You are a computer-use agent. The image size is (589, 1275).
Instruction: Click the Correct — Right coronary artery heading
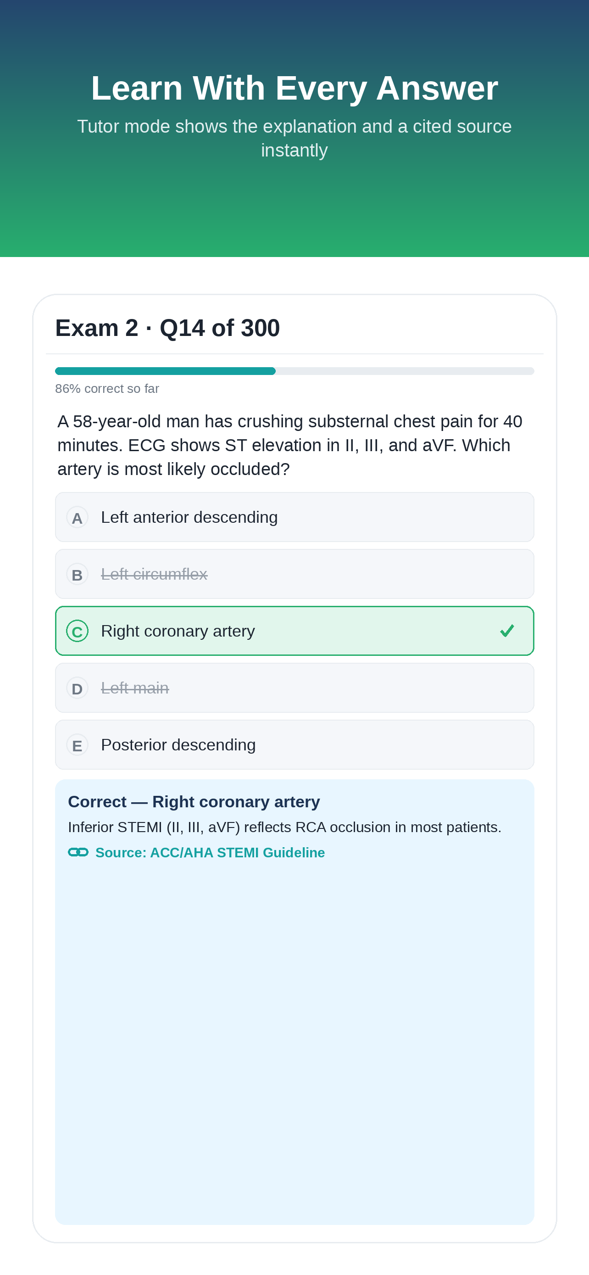pyautogui.click(x=194, y=802)
